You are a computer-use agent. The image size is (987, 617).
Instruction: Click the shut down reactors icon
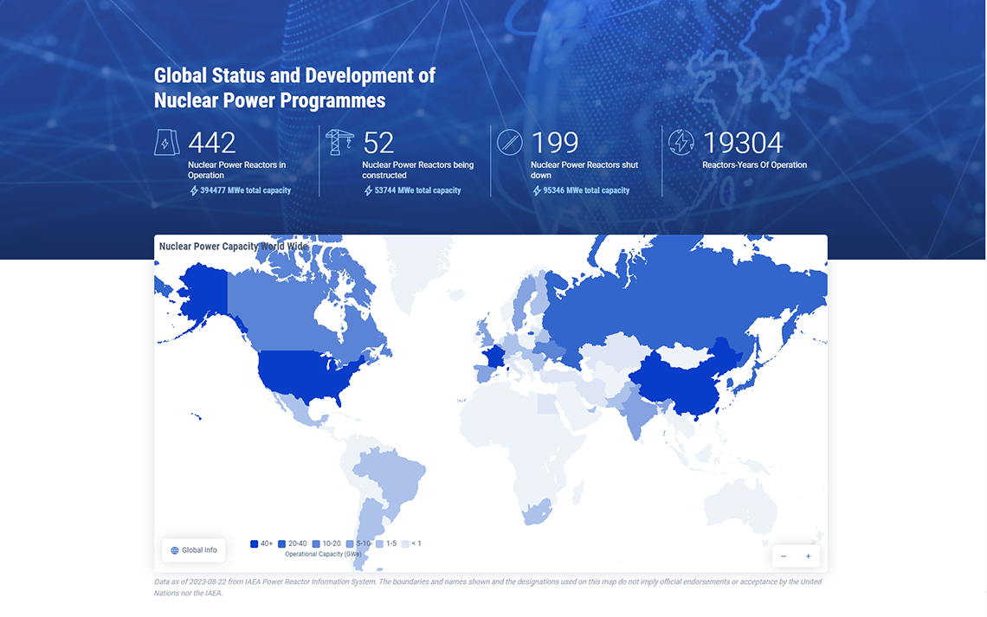pos(510,143)
